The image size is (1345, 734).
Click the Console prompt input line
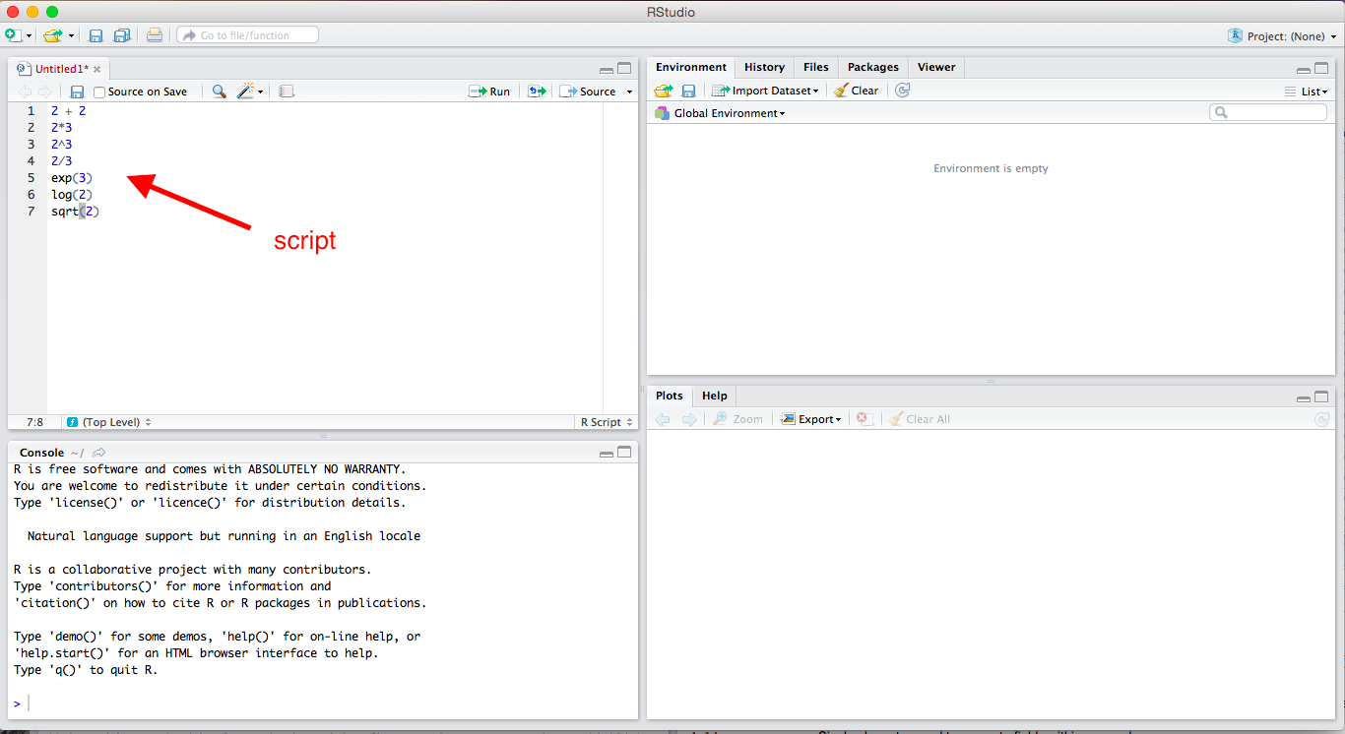point(323,703)
